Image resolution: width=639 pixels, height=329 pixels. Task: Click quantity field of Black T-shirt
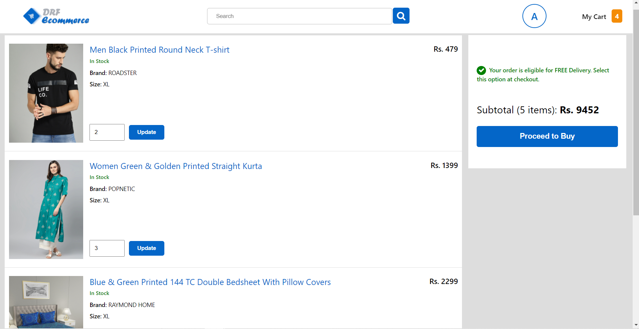[107, 132]
